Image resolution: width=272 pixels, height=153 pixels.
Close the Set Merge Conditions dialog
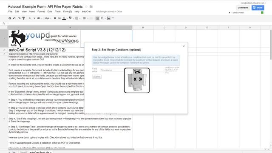184,46
